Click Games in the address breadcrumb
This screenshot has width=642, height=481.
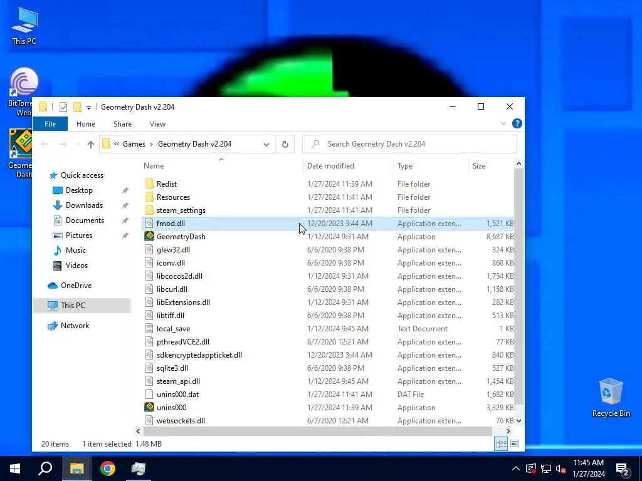134,144
